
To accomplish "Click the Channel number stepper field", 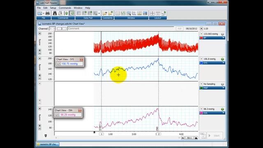I will point(52,29).
